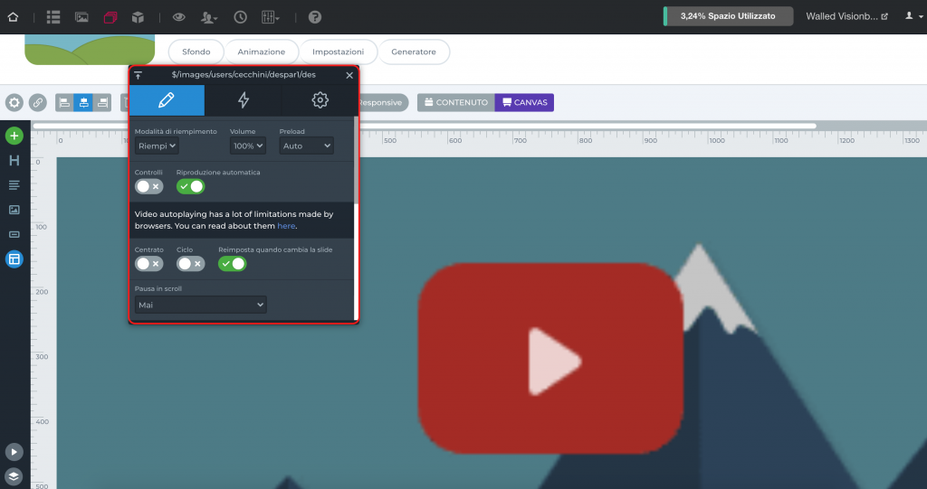Switch to CONTENUTO mode

click(456, 103)
